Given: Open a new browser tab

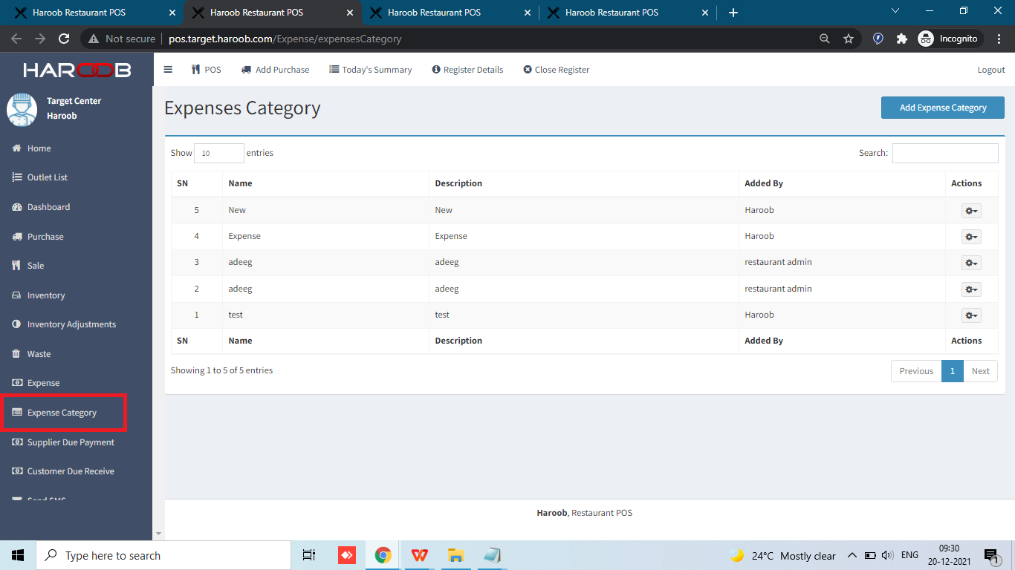Looking at the screenshot, I should [733, 13].
